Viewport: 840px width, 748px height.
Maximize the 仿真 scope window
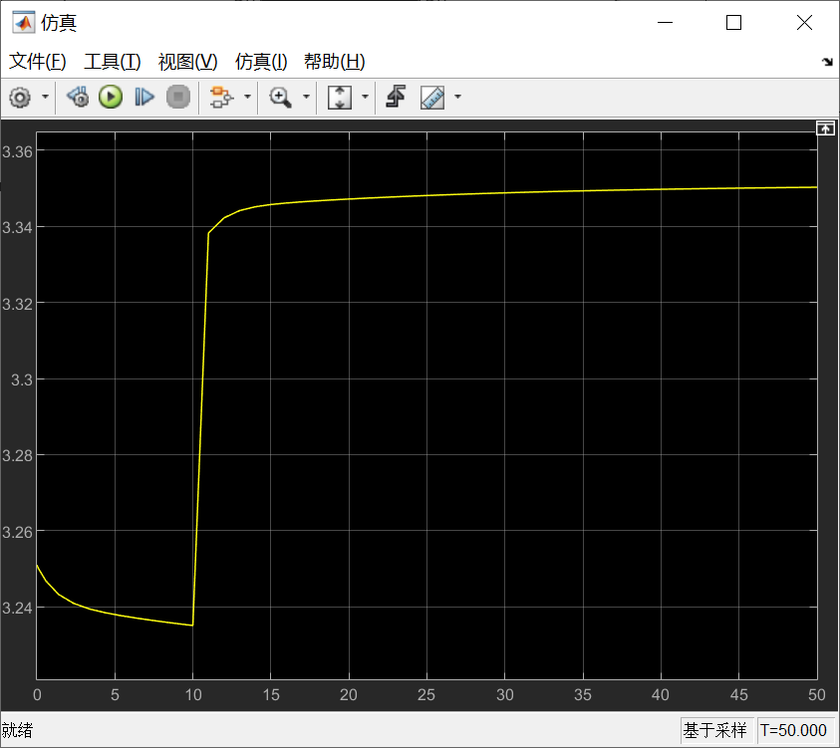click(x=734, y=23)
